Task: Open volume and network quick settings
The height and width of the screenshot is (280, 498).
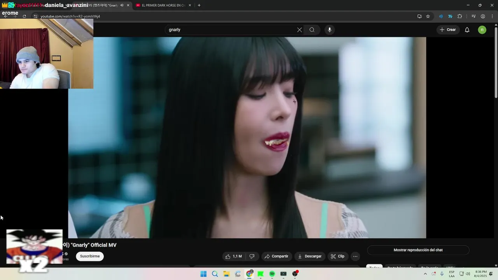Action: coord(465,274)
